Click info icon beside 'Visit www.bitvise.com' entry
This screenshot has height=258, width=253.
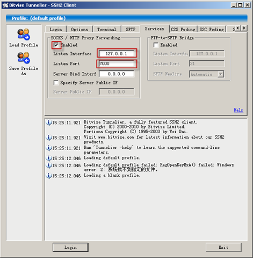click(49, 138)
